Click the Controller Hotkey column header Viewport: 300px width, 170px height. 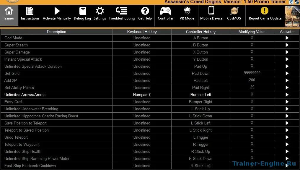click(201, 32)
